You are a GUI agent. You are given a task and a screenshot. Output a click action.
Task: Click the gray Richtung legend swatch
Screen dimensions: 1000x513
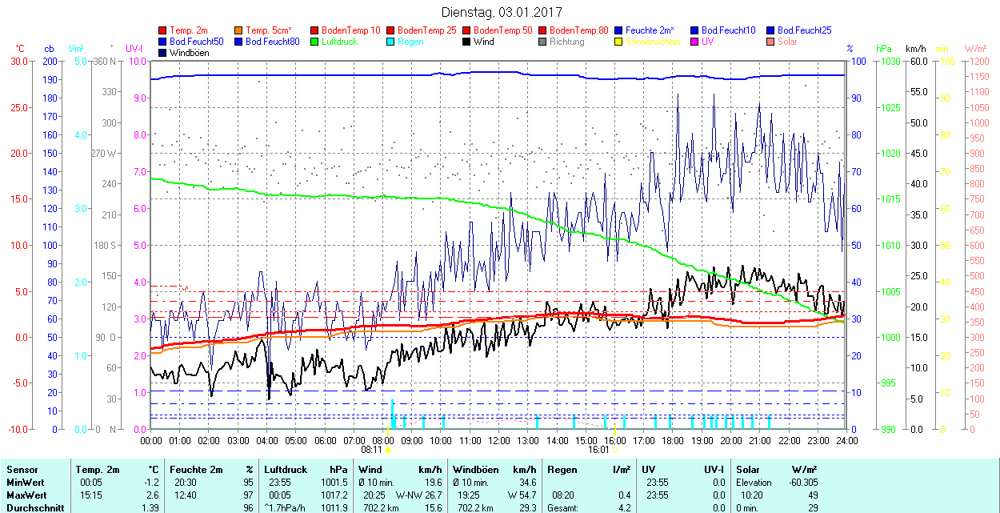[543, 42]
